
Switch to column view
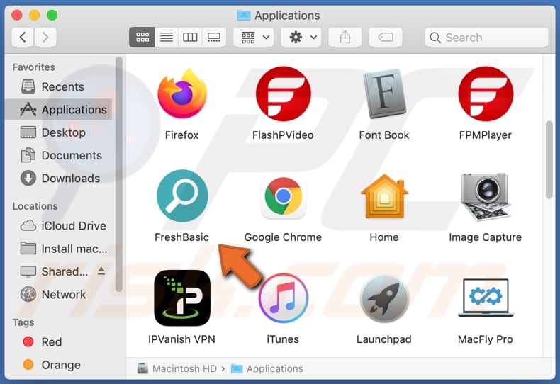tap(190, 37)
